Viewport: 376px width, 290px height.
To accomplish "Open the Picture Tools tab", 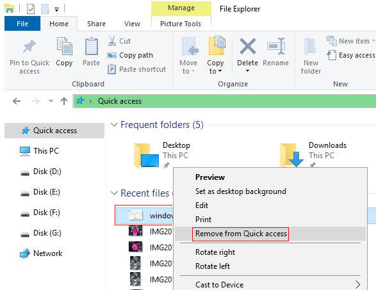I will [x=181, y=24].
